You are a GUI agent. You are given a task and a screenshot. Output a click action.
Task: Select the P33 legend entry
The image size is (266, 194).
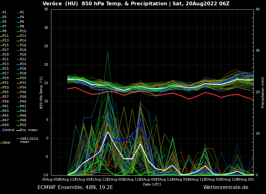[x=6, y=88]
